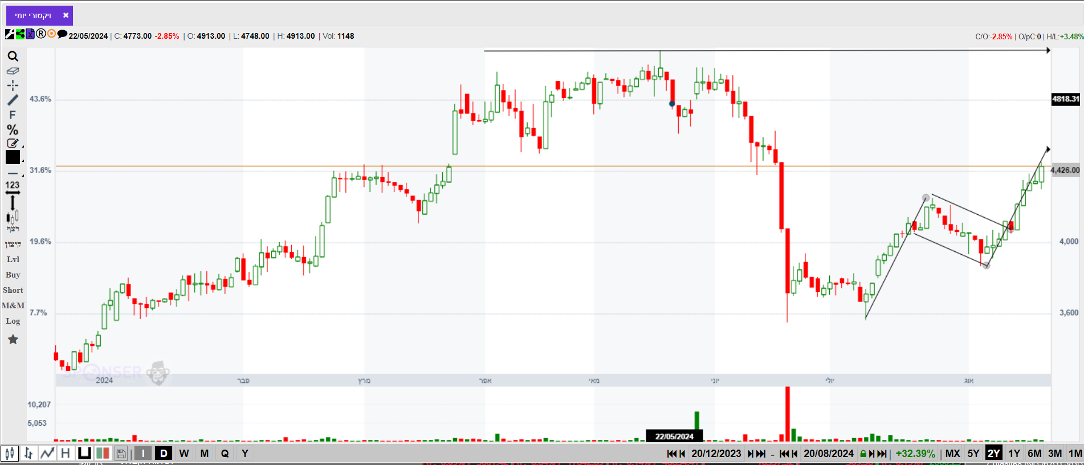Click the M&M button
The height and width of the screenshot is (465, 1084).
point(13,305)
